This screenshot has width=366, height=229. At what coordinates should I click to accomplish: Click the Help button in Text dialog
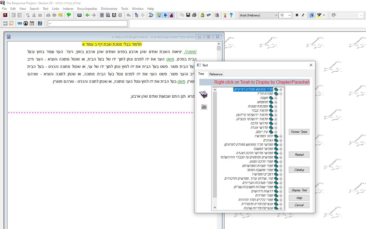point(299,198)
